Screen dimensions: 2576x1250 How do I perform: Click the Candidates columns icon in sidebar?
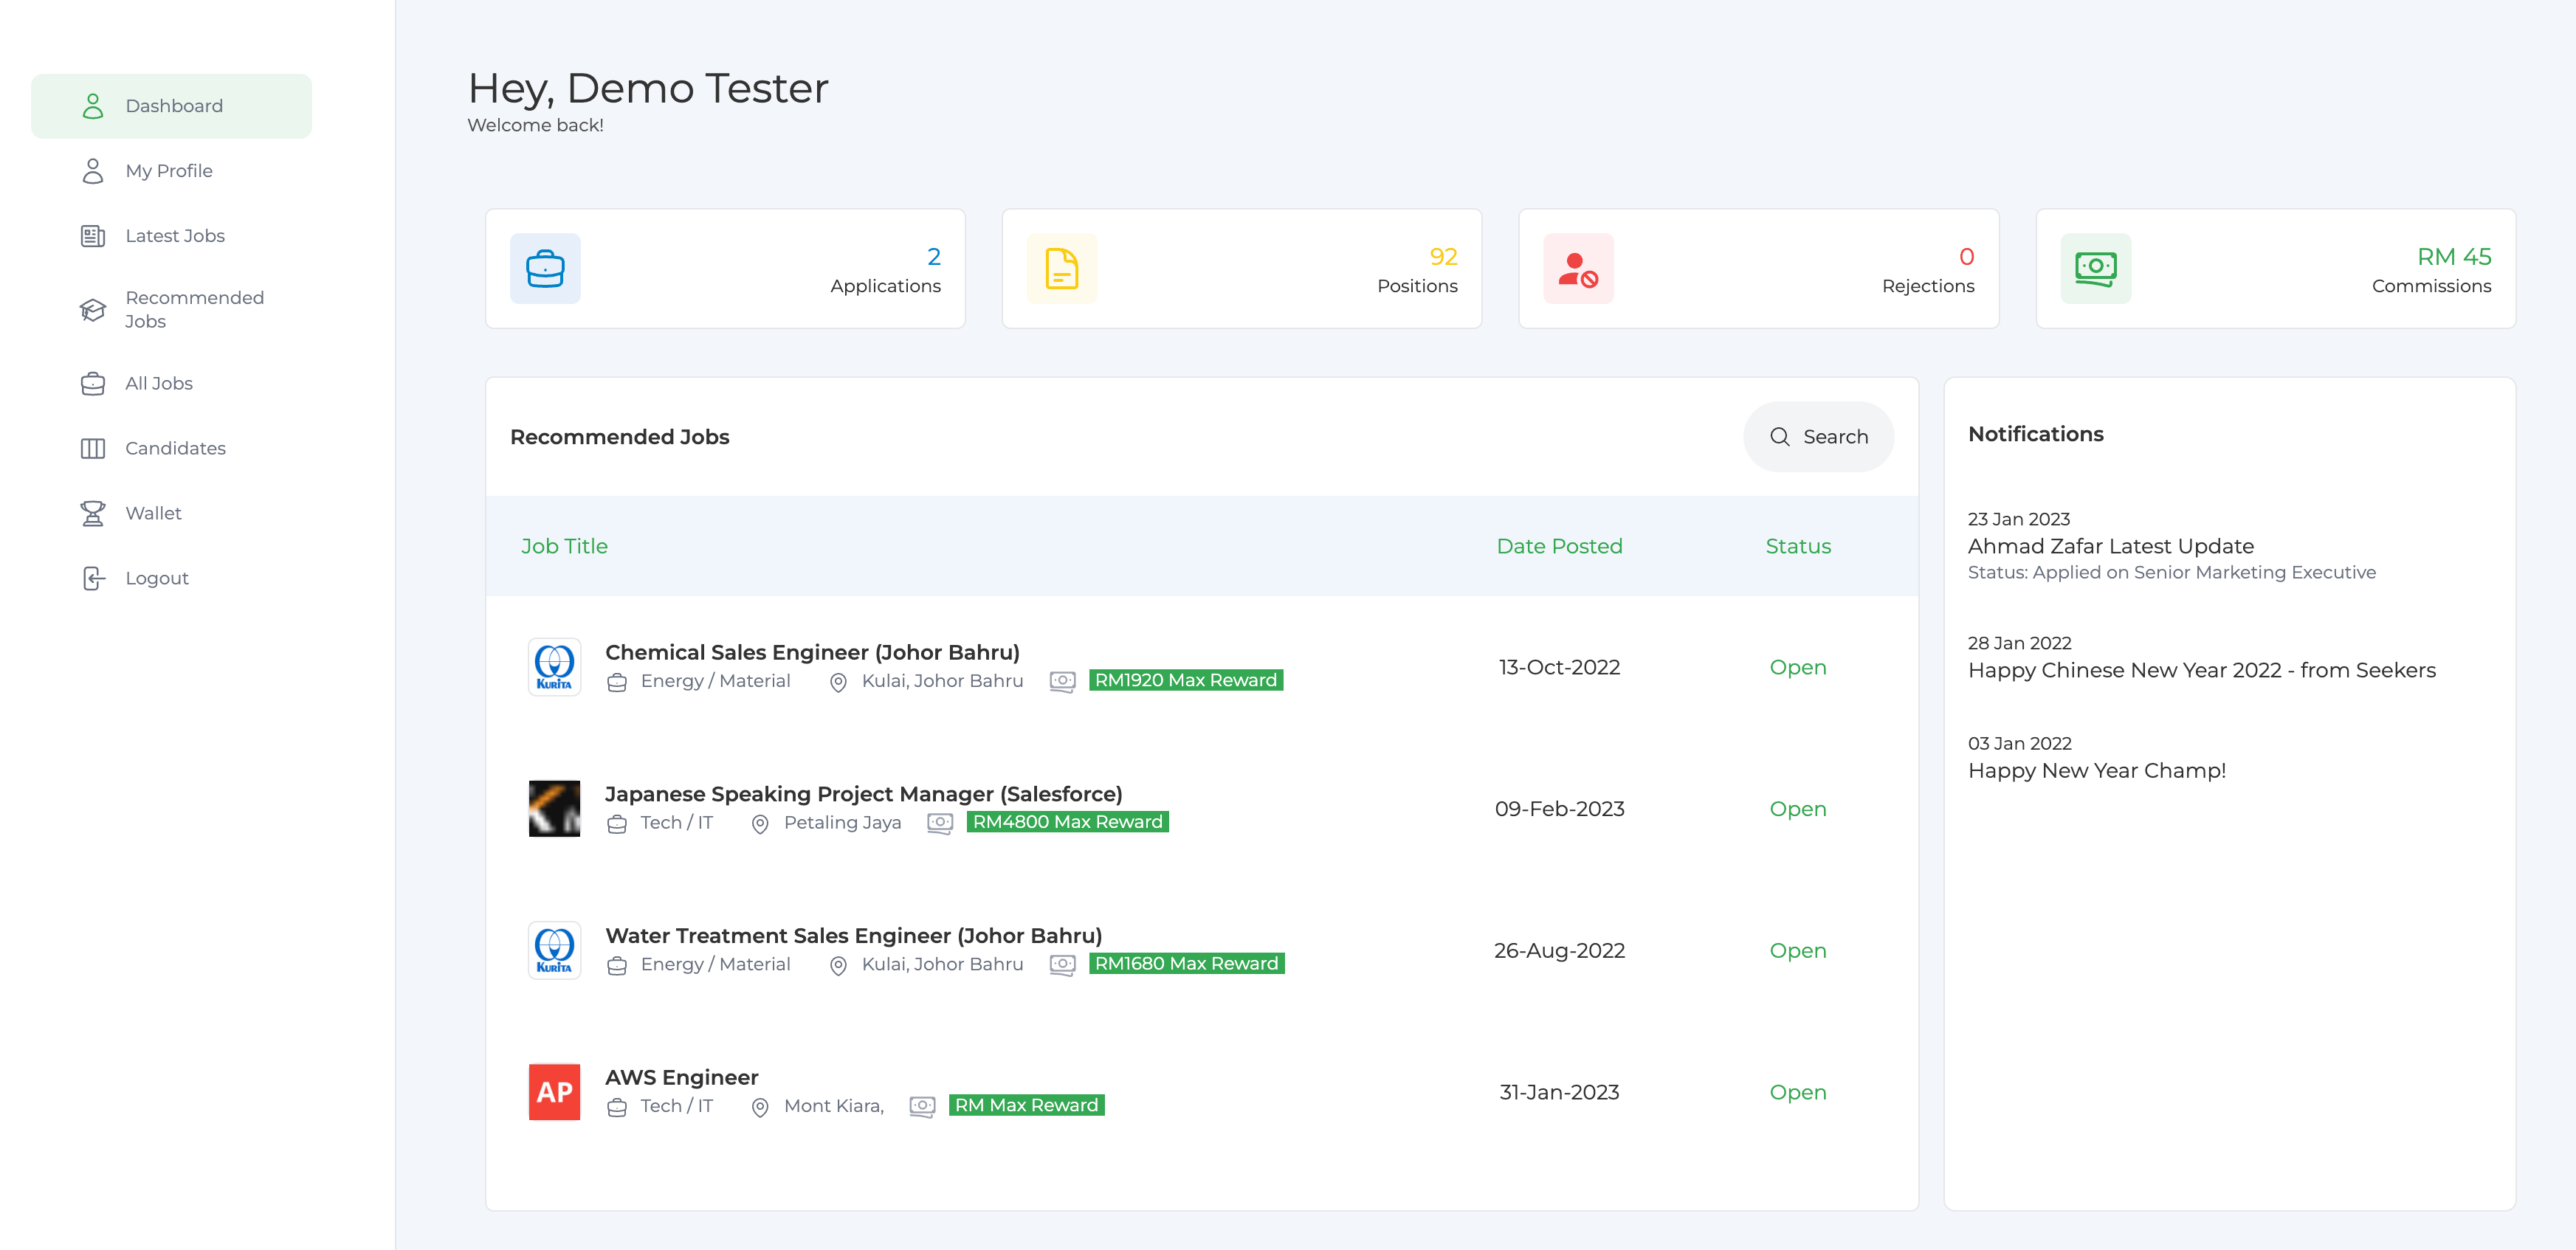pyautogui.click(x=93, y=448)
